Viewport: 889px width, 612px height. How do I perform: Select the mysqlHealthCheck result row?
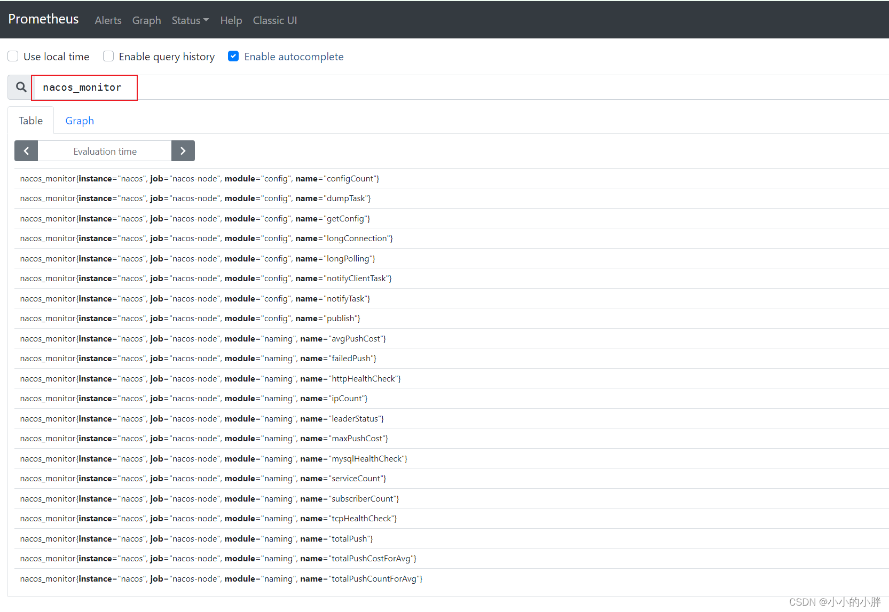(x=452, y=459)
